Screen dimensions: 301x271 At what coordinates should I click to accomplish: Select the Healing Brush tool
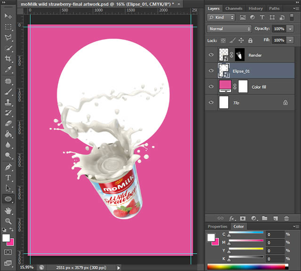(8, 81)
